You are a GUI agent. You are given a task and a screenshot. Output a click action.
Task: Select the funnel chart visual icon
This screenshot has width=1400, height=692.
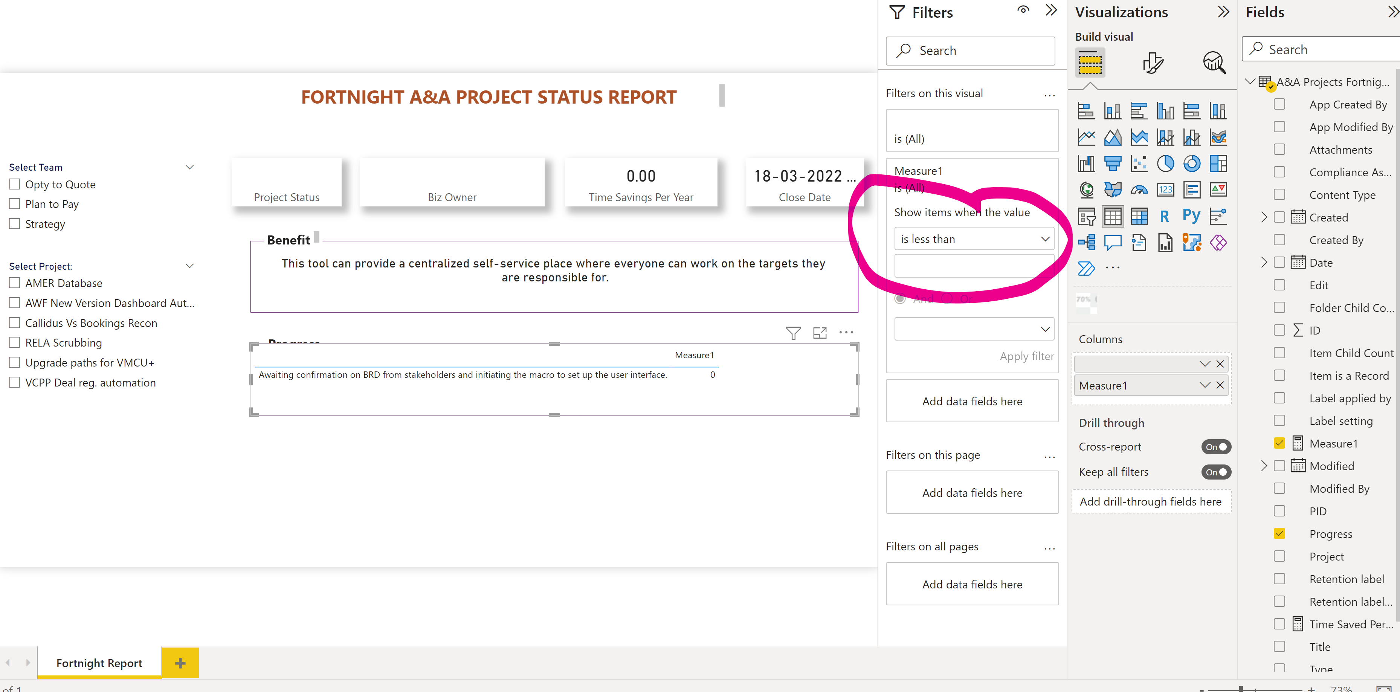(1113, 163)
